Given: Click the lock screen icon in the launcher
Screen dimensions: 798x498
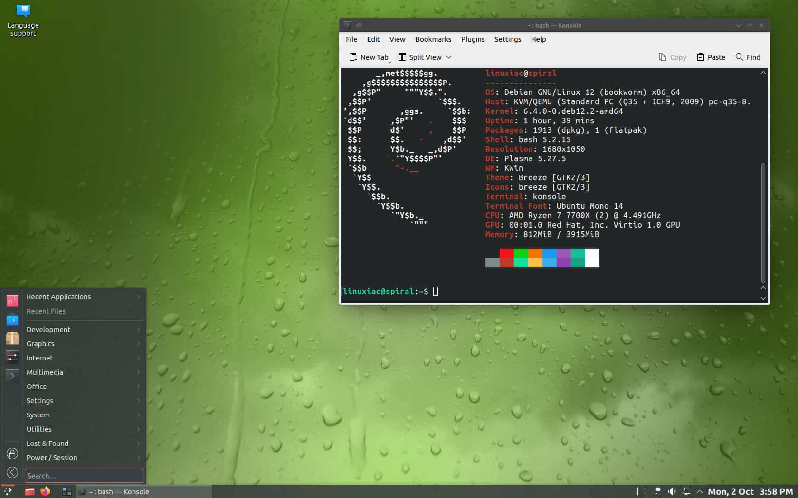Looking at the screenshot, I should coord(12,453).
